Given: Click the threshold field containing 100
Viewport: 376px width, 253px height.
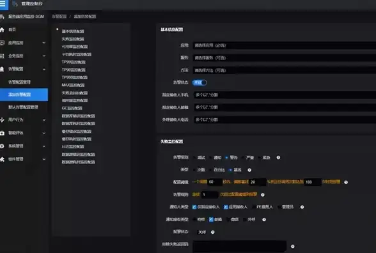Looking at the screenshot, I should [312, 182].
